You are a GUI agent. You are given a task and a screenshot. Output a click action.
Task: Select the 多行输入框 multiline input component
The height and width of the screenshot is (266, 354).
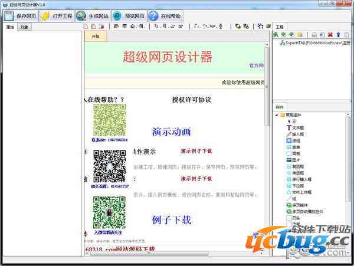(299, 179)
